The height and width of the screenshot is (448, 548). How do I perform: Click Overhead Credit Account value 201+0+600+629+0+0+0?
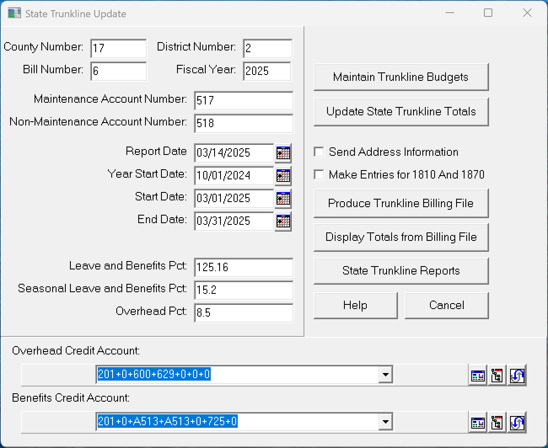point(154,374)
